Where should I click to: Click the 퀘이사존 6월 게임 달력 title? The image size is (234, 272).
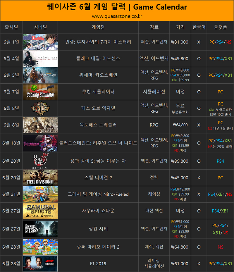click(x=86, y=7)
